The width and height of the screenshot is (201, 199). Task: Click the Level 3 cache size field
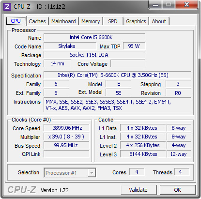tap(143, 154)
